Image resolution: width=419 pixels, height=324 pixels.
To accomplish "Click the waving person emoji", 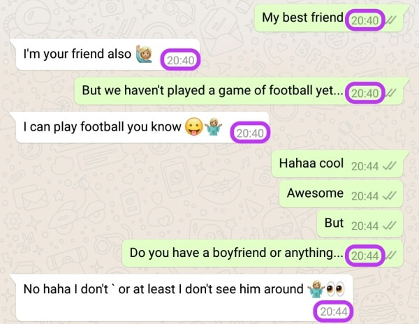I will 145,54.
